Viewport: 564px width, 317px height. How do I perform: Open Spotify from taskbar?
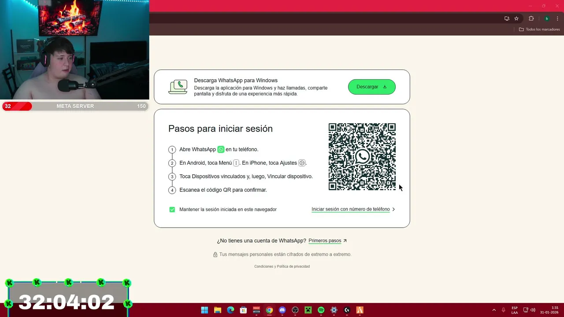[321, 310]
